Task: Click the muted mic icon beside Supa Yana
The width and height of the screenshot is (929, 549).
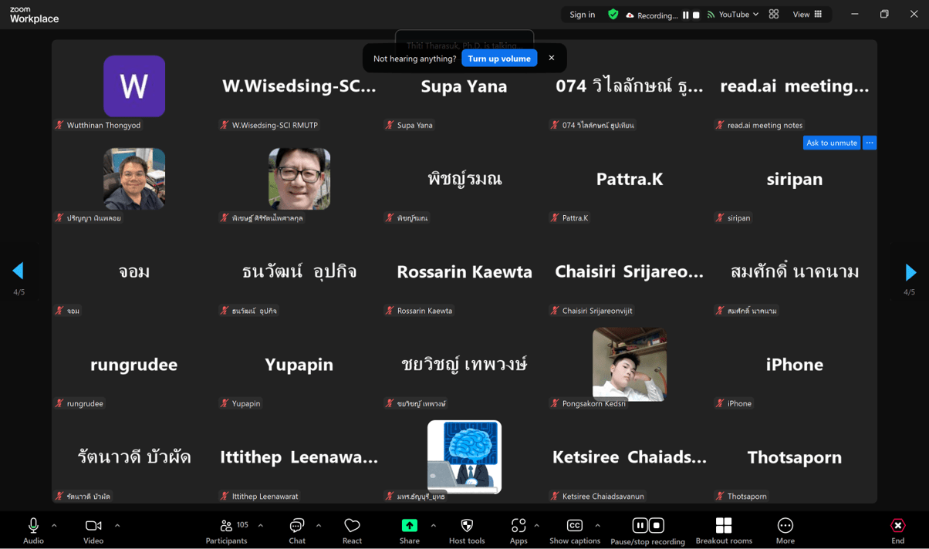Action: tap(390, 125)
